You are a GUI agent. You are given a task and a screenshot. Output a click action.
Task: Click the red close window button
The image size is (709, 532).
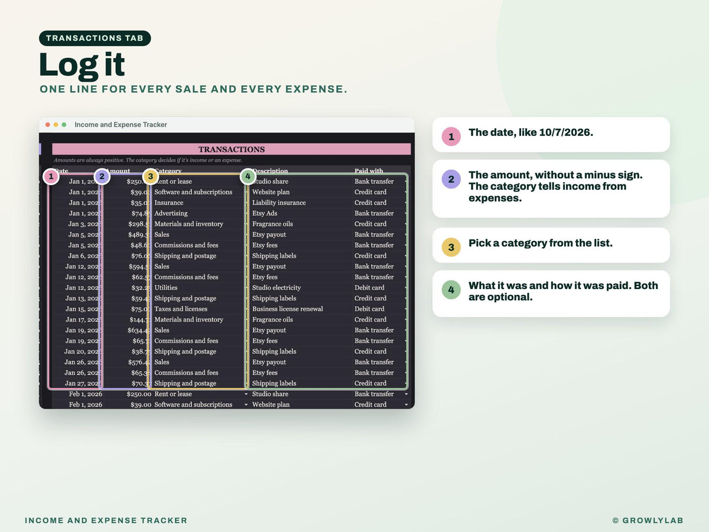(48, 125)
